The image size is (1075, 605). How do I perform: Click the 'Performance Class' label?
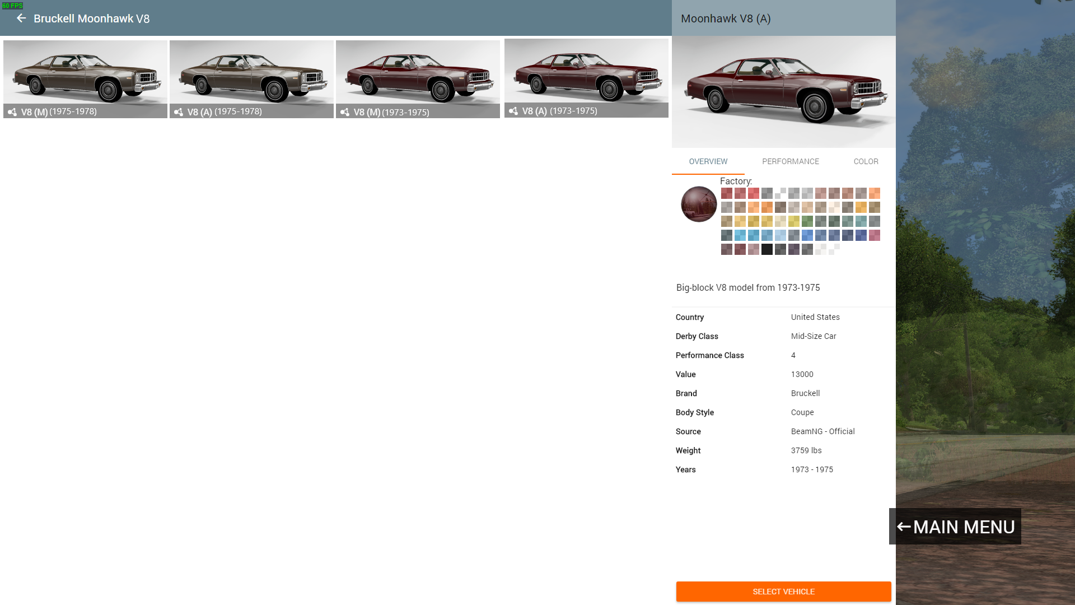[x=709, y=355]
